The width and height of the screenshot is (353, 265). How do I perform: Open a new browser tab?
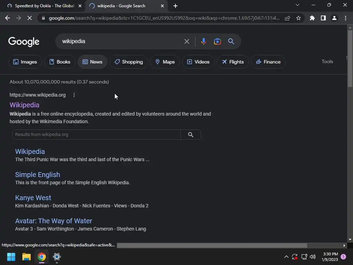(175, 6)
